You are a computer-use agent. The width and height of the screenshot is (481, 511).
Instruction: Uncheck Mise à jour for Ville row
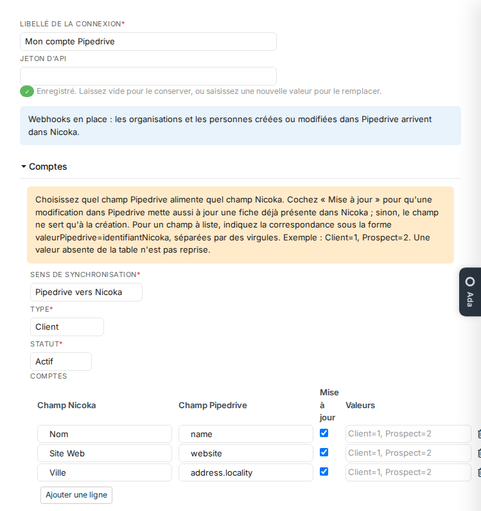[x=324, y=471]
